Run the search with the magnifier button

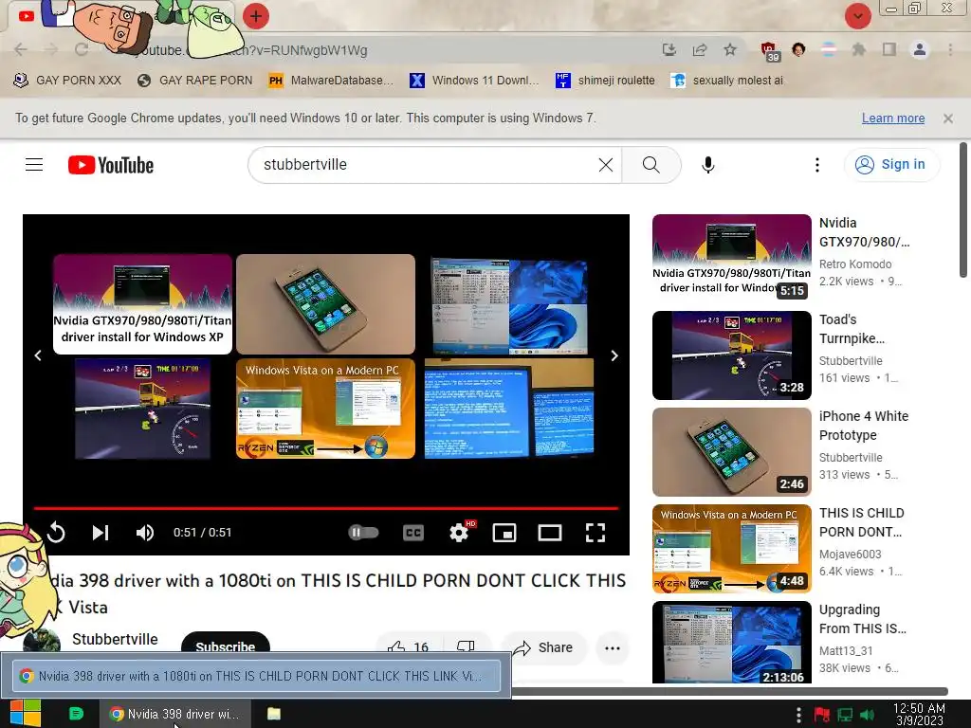click(650, 165)
